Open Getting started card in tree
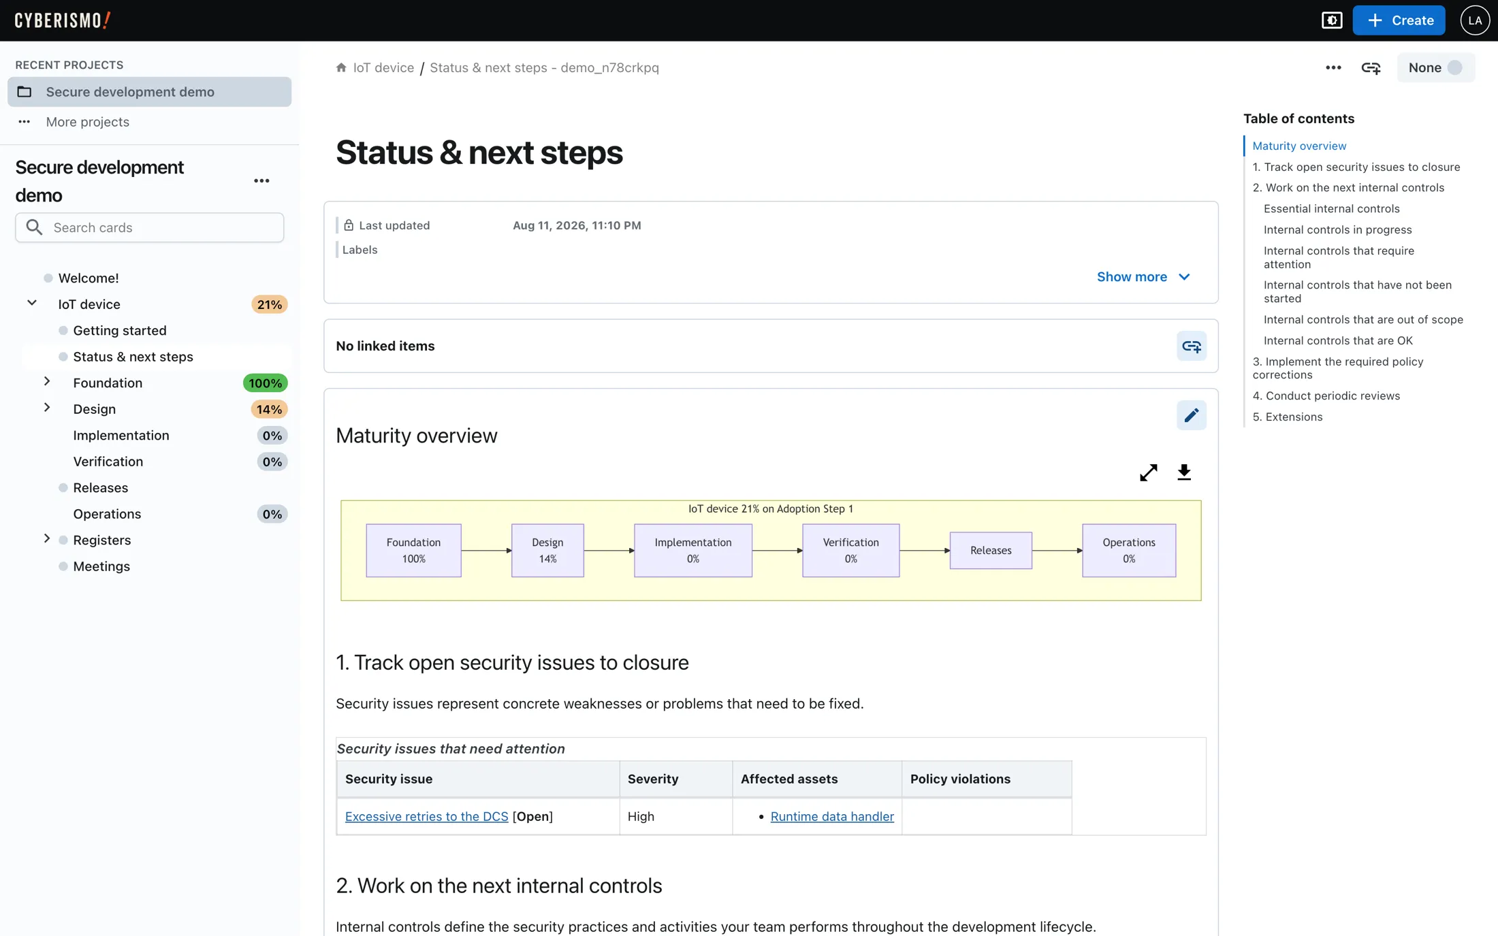This screenshot has height=936, width=1498. click(x=120, y=331)
